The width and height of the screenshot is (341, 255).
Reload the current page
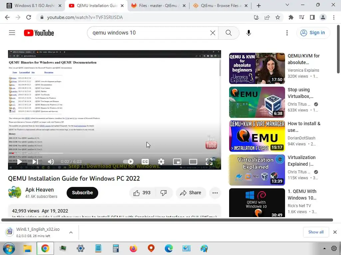pyautogui.click(x=29, y=17)
